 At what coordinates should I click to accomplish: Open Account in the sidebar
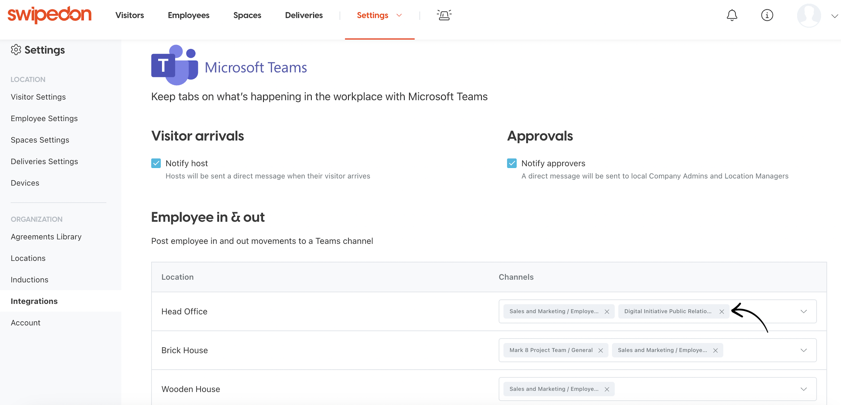tap(25, 323)
